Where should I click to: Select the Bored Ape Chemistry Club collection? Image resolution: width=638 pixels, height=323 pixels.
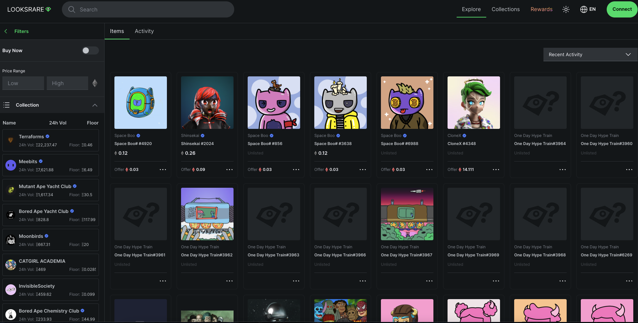[x=50, y=313]
